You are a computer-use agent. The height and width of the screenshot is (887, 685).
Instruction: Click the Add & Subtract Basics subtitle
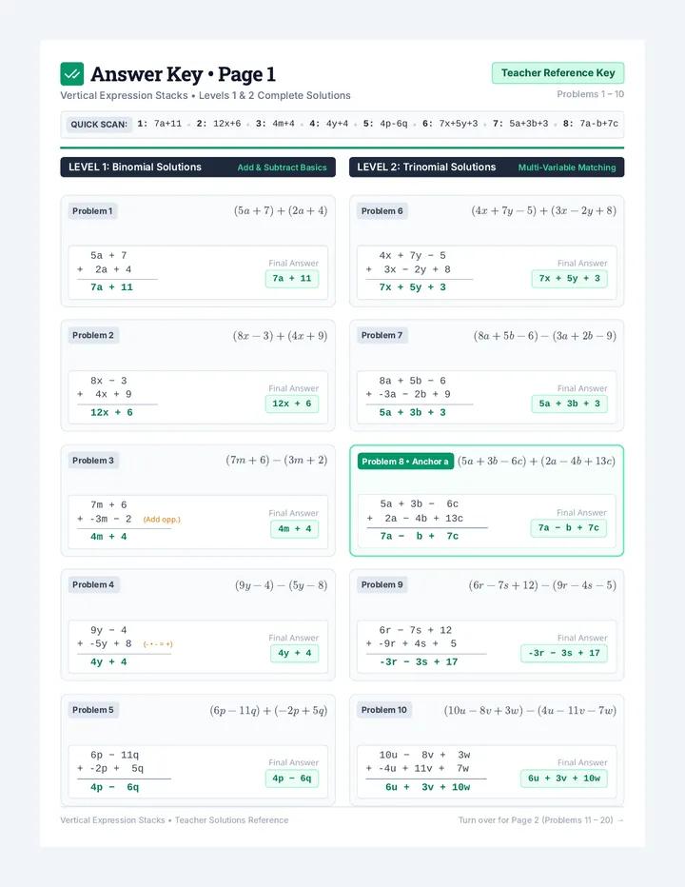282,168
